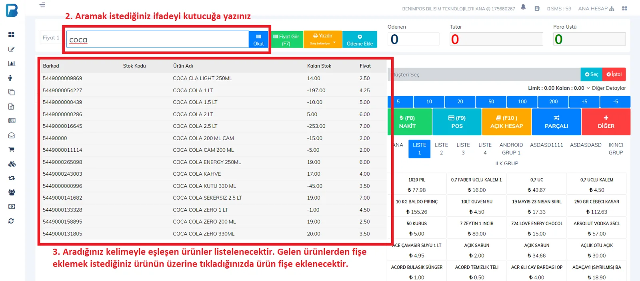Select COCA COLA ZERO 330ML row

point(214,234)
